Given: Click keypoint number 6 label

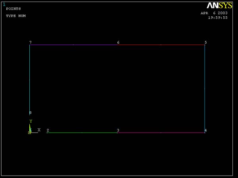Looking at the screenshot, I should tap(118, 43).
